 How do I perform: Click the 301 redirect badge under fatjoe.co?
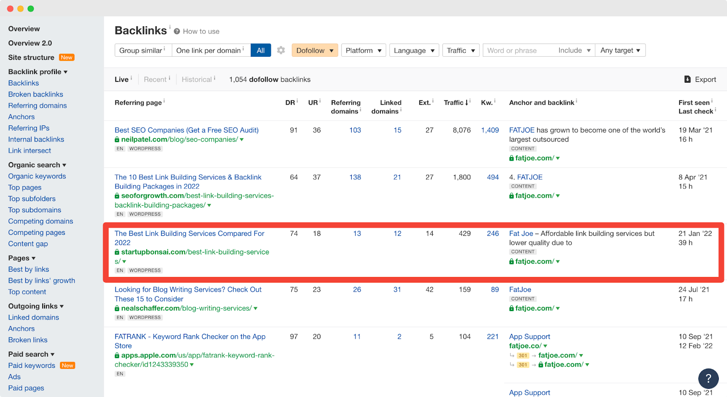click(x=523, y=356)
